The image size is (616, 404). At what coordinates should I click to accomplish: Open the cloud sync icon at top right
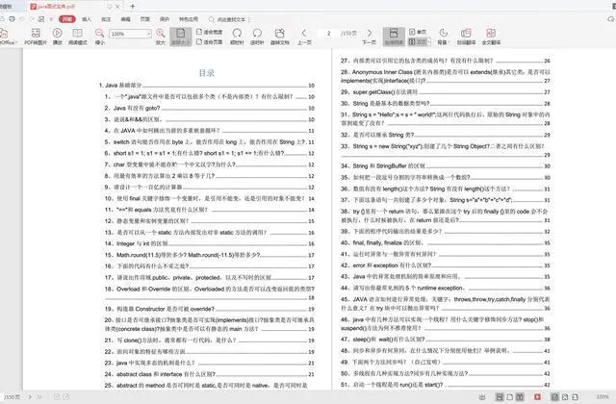click(x=611, y=19)
